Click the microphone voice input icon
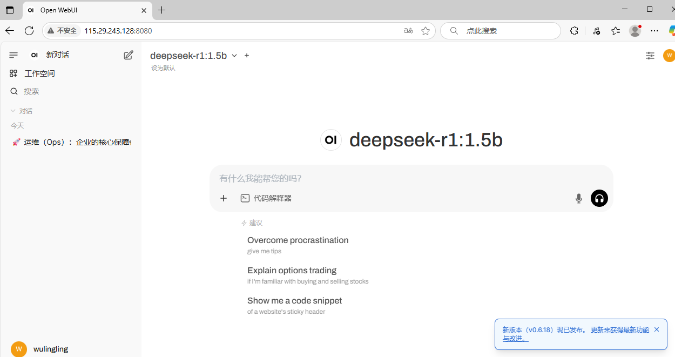This screenshot has height=357, width=675. pos(579,198)
